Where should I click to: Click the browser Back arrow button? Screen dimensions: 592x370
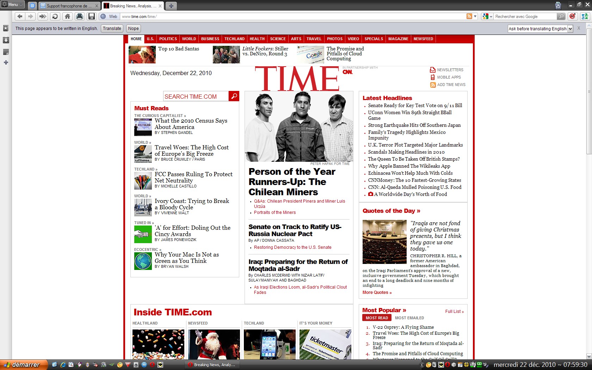[x=20, y=16]
